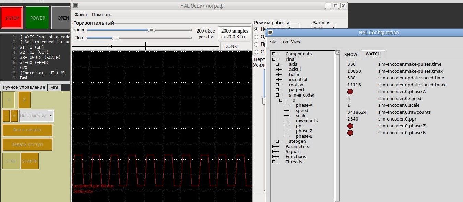Expand the stepgen tree node

click(x=277, y=141)
